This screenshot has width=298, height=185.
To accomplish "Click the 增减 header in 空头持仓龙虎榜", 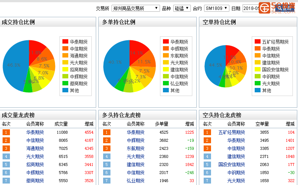I will point(290,124).
